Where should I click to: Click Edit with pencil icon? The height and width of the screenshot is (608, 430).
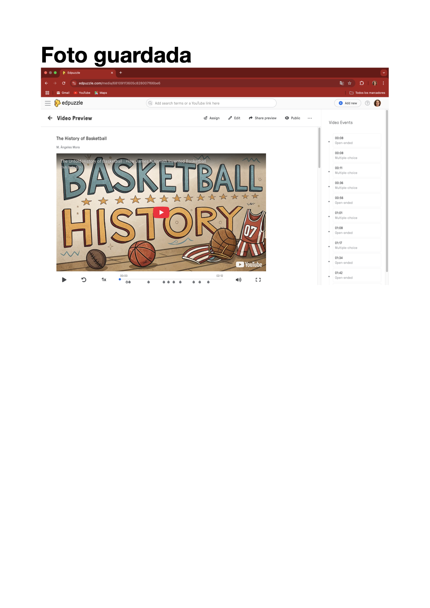tap(234, 118)
